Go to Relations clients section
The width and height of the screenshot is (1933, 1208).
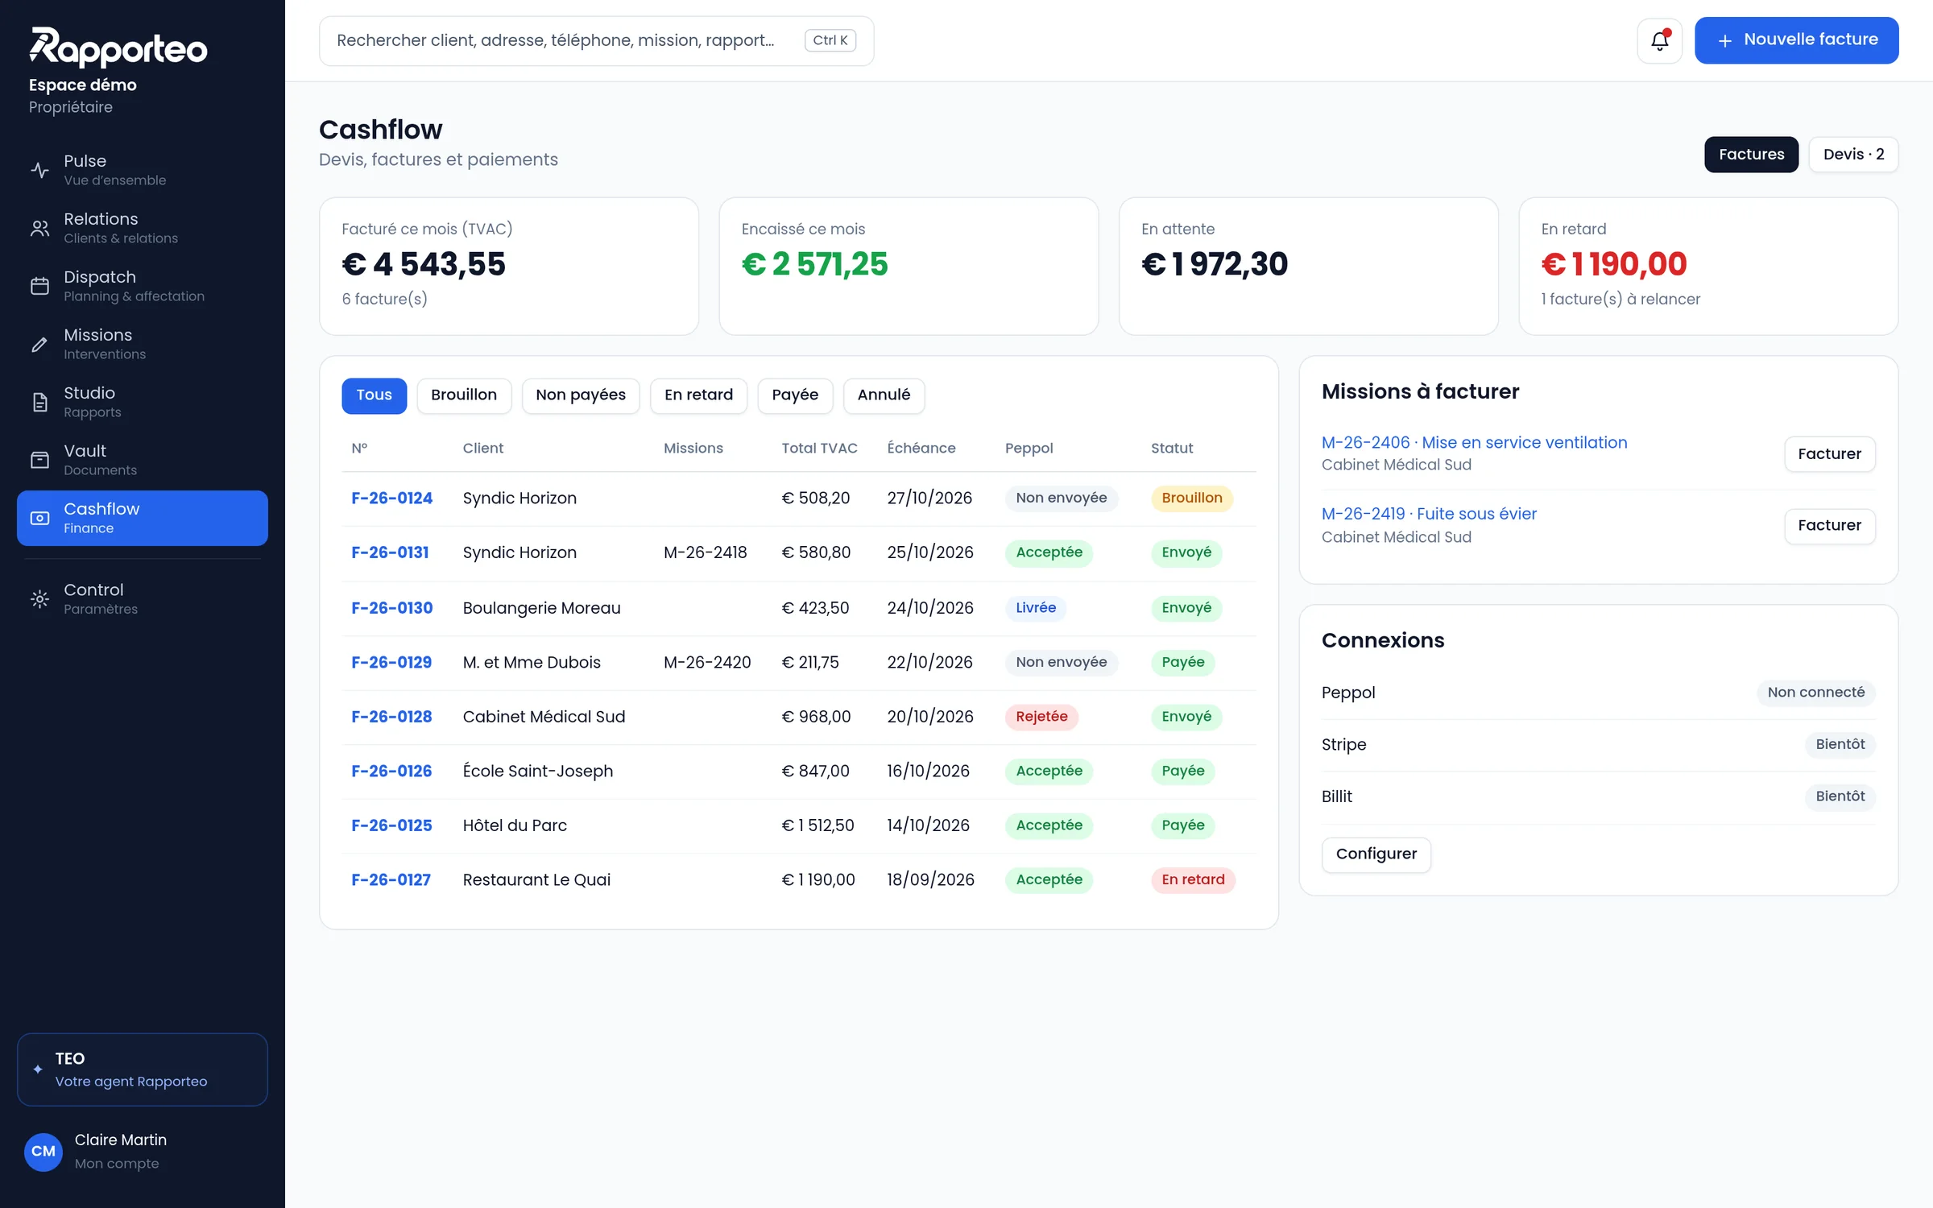143,228
